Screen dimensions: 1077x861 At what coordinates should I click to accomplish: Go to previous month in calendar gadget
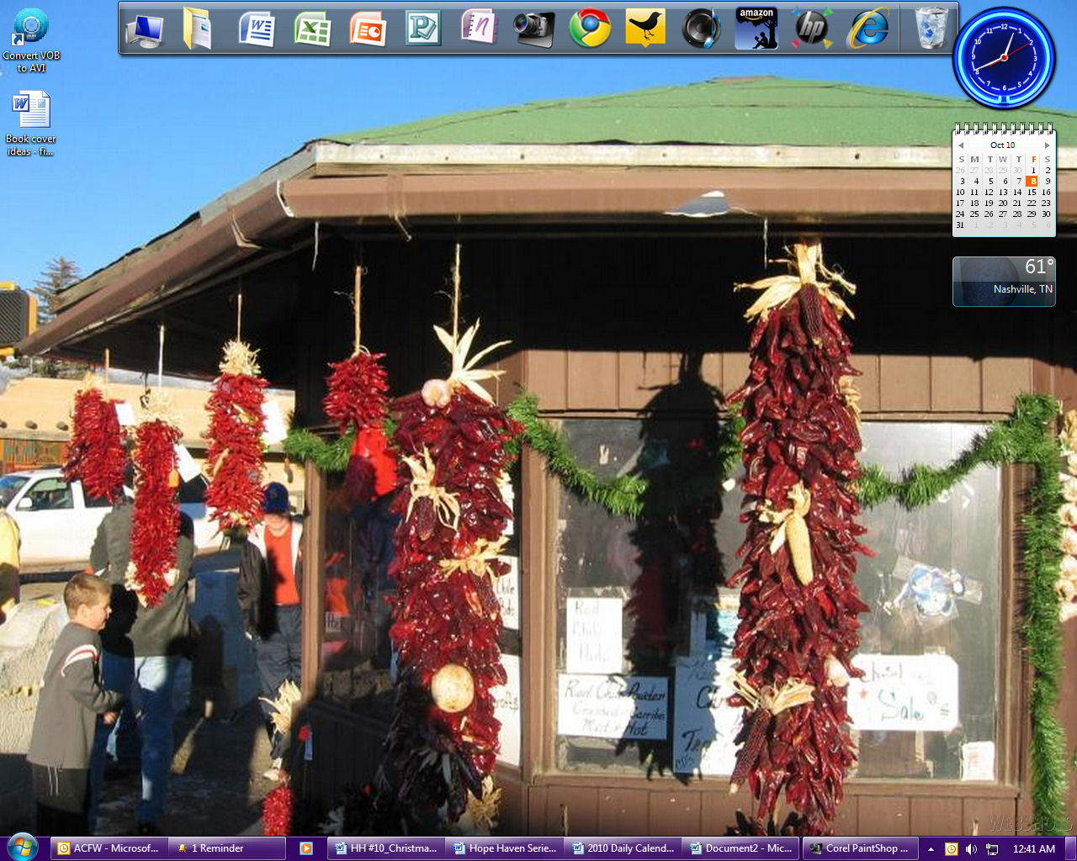coord(961,145)
